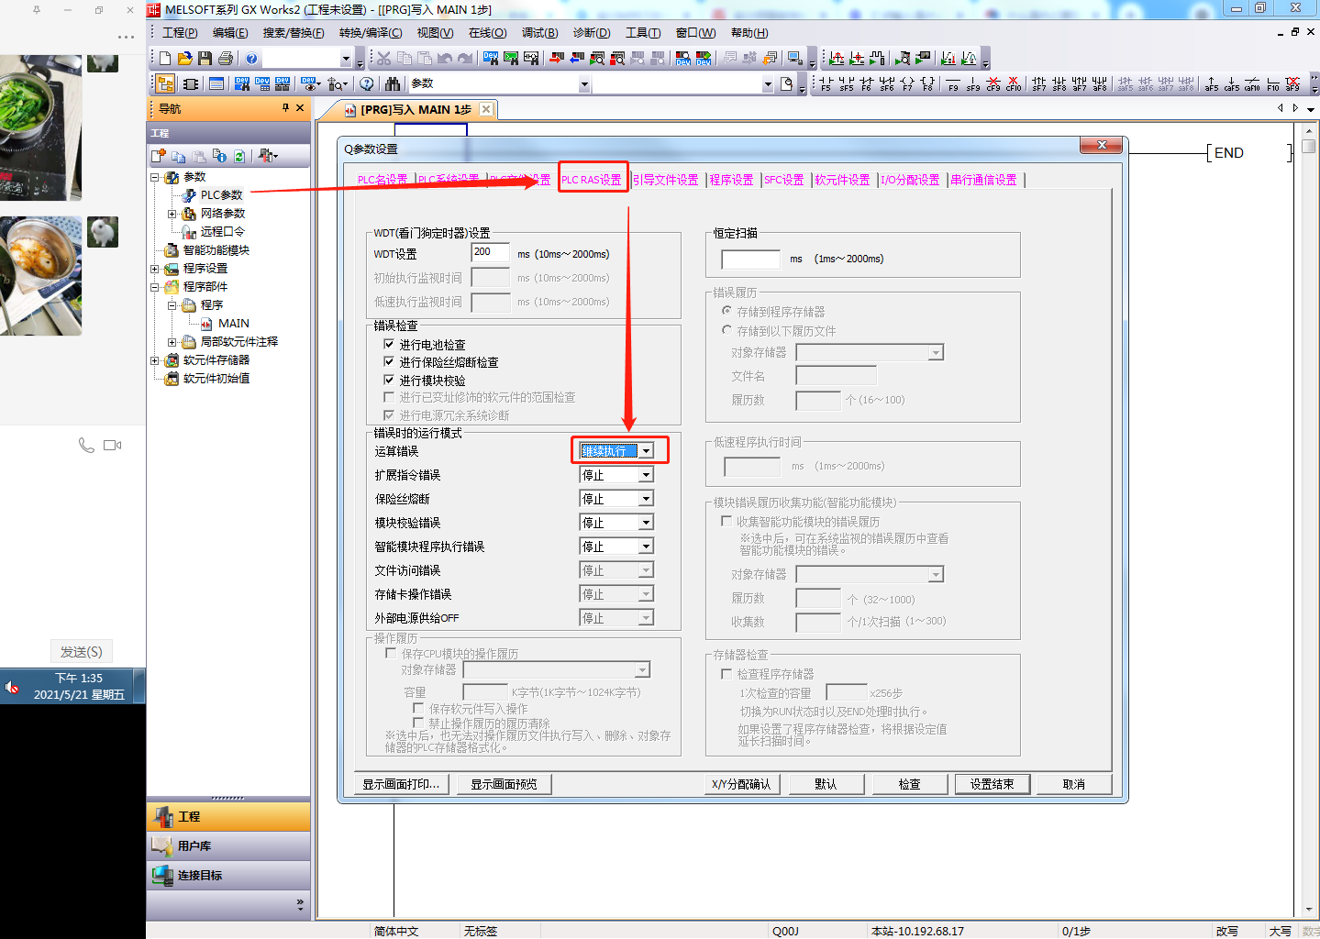This screenshot has width=1320, height=939.
Task: Insert normally-open contact with F5 icon
Action: coord(826,84)
